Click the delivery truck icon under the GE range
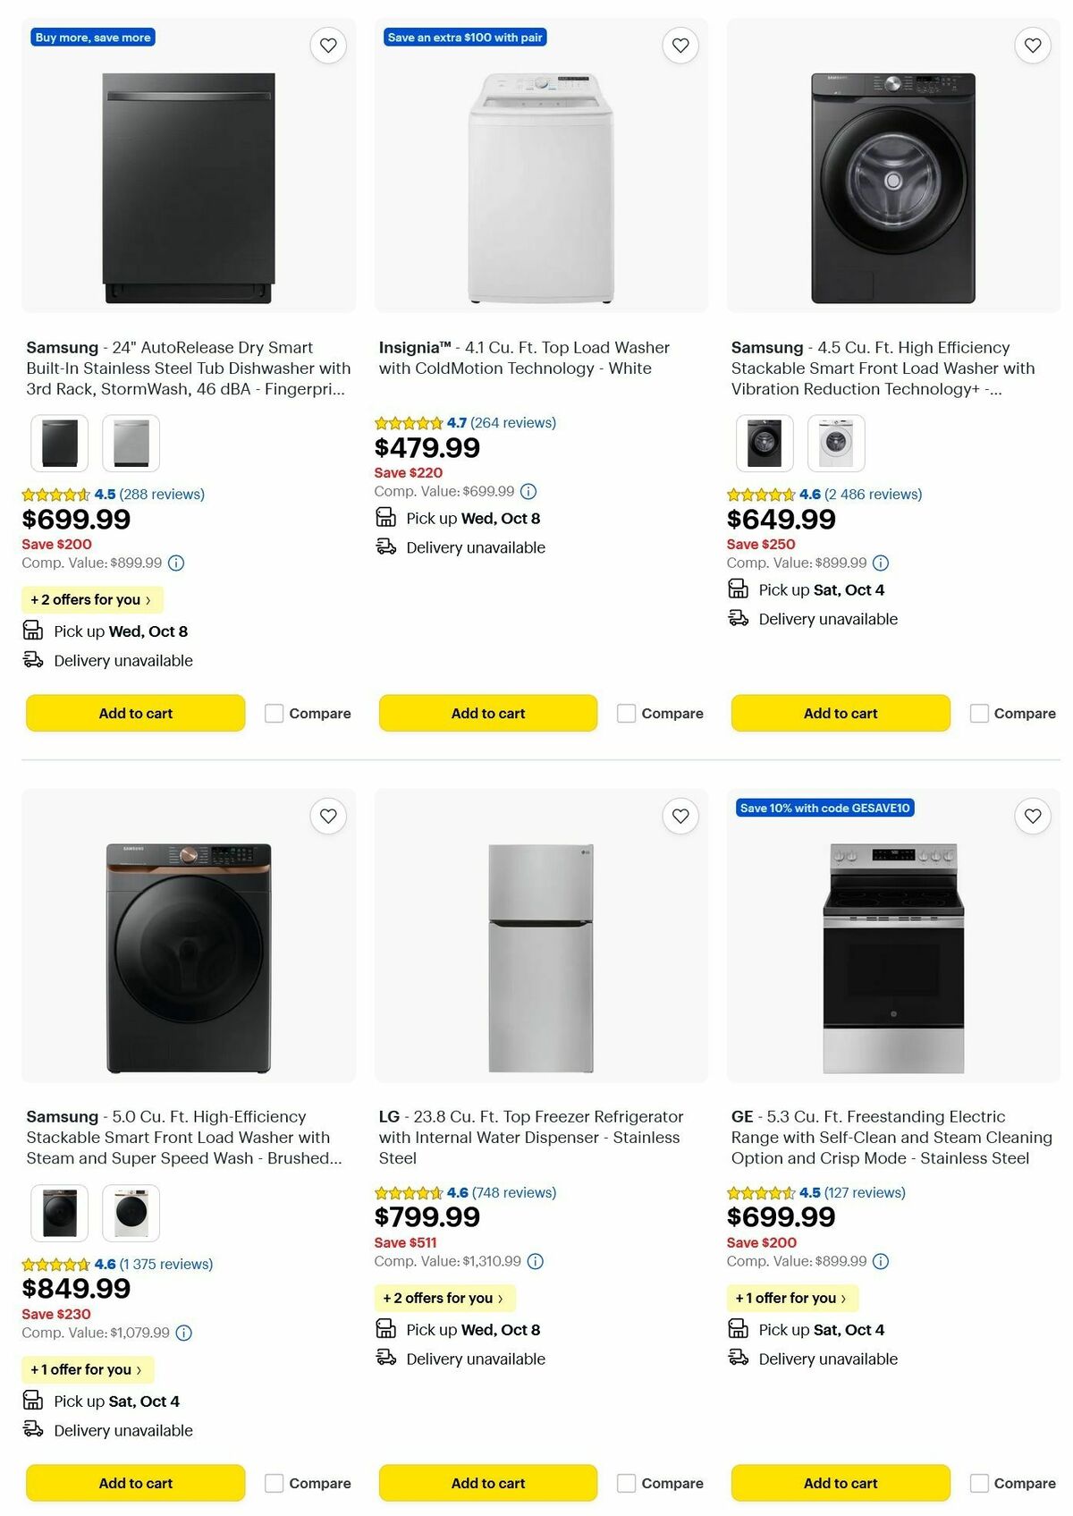 [x=738, y=1359]
